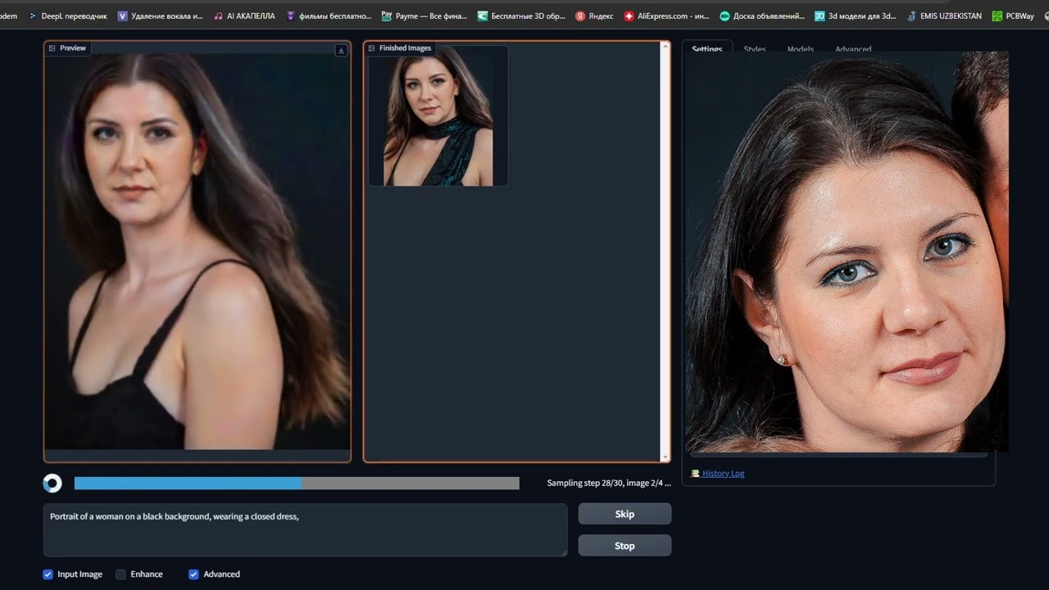Click the preview image of the woman

click(x=198, y=251)
